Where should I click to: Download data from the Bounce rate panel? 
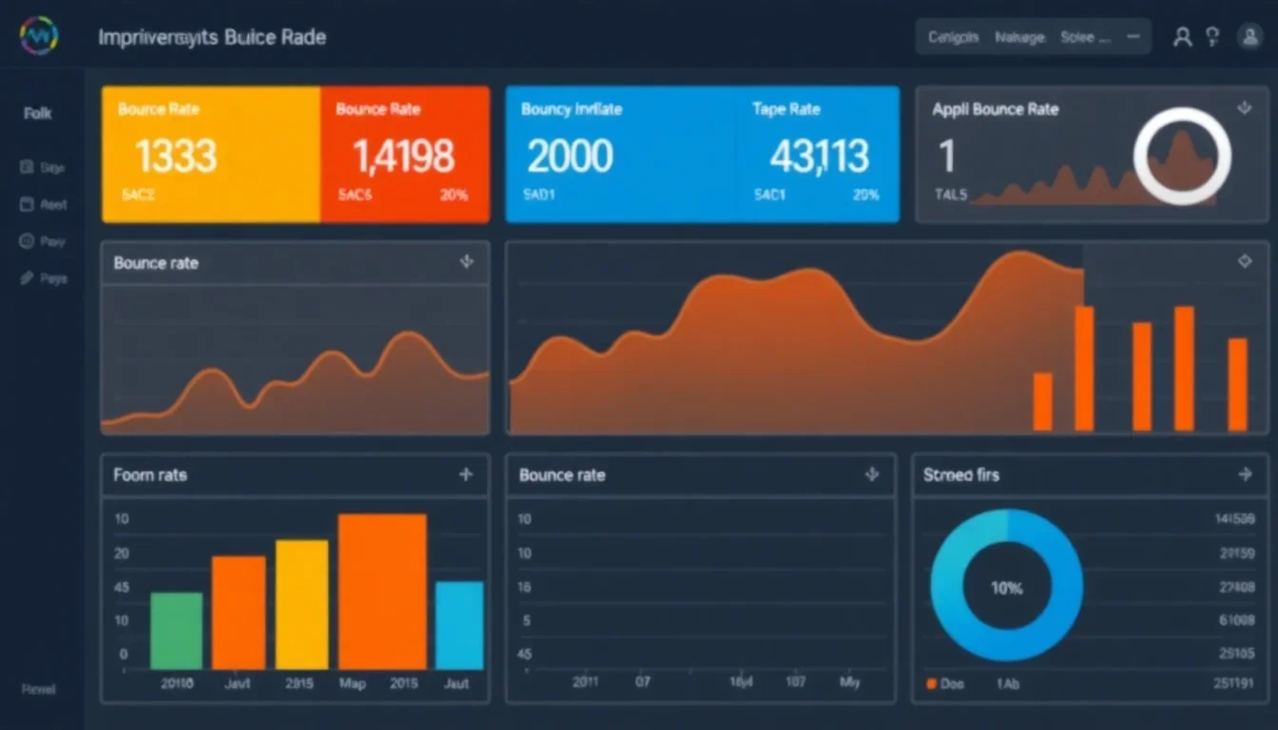(x=466, y=262)
